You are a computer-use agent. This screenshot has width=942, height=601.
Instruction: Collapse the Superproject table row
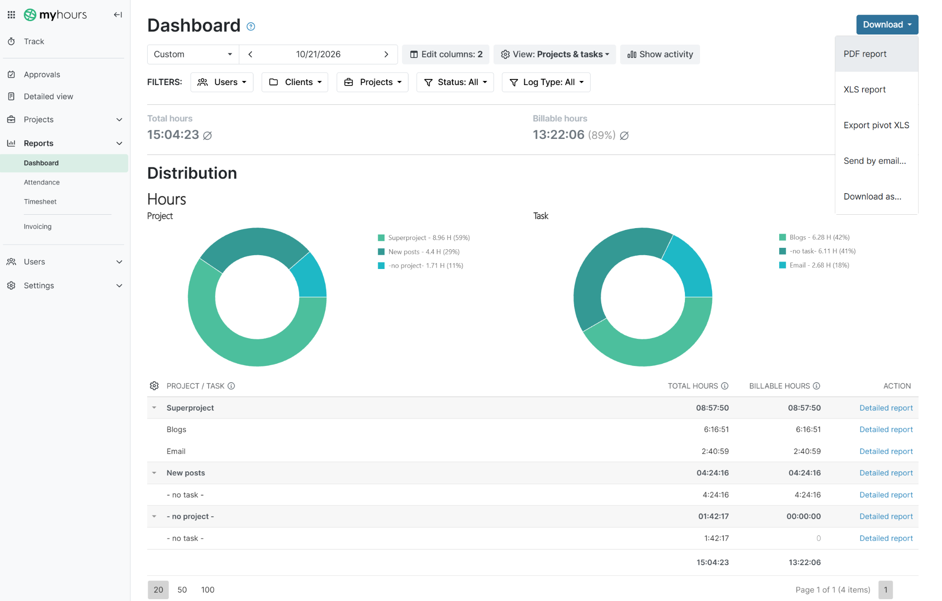(154, 408)
